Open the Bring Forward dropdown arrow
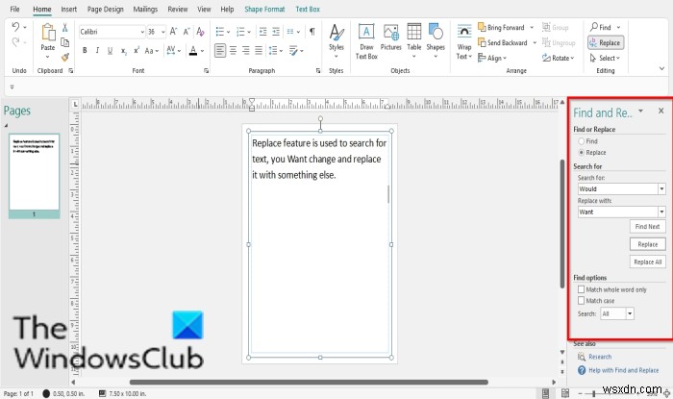This screenshot has width=673, height=399. [x=532, y=27]
